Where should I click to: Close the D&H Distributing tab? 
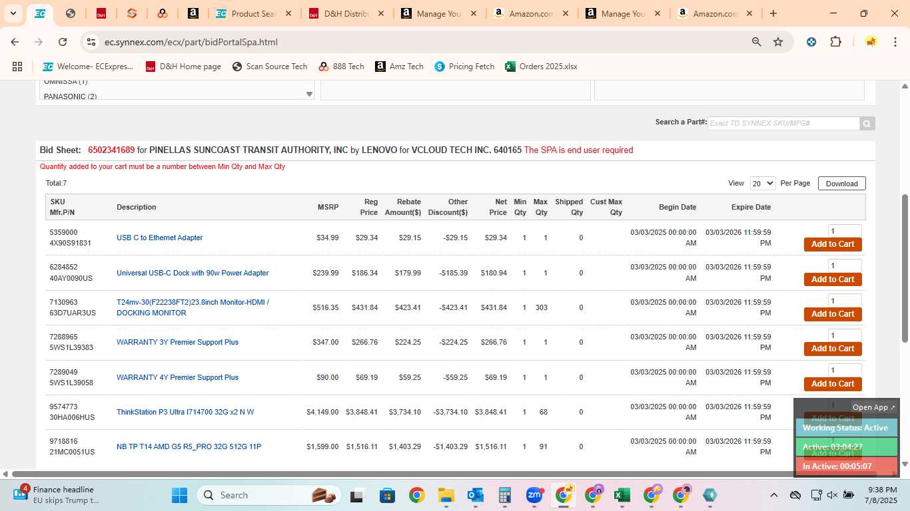380,13
